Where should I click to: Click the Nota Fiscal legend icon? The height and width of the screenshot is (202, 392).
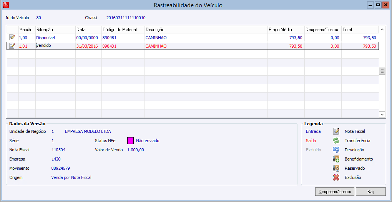point(336,131)
